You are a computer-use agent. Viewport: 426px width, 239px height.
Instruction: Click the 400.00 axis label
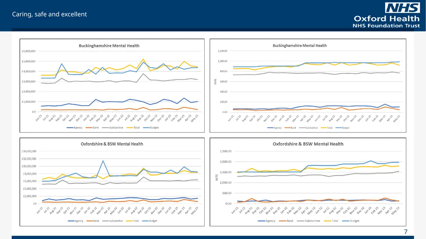223,92
